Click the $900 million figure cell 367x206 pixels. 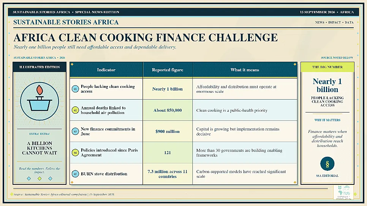coord(168,131)
